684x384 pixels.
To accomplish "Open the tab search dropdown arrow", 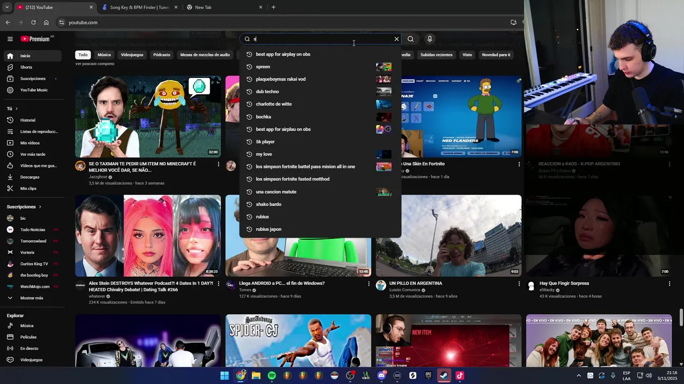I will 7,7.
